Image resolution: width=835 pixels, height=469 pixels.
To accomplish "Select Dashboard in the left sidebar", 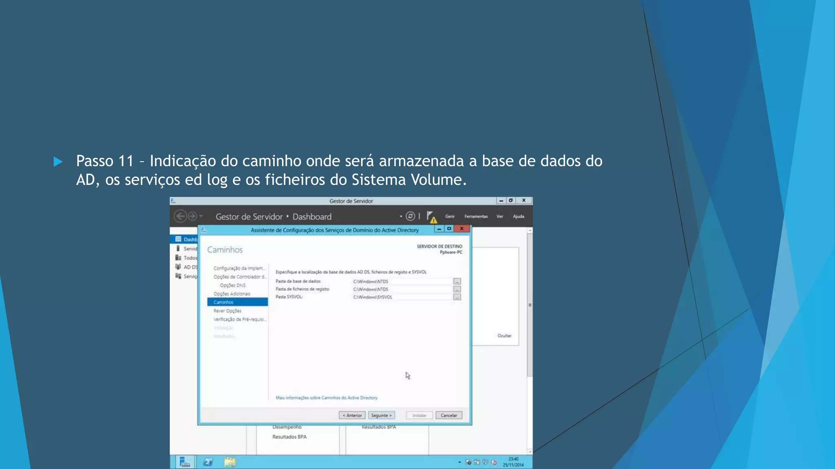I will coord(184,239).
